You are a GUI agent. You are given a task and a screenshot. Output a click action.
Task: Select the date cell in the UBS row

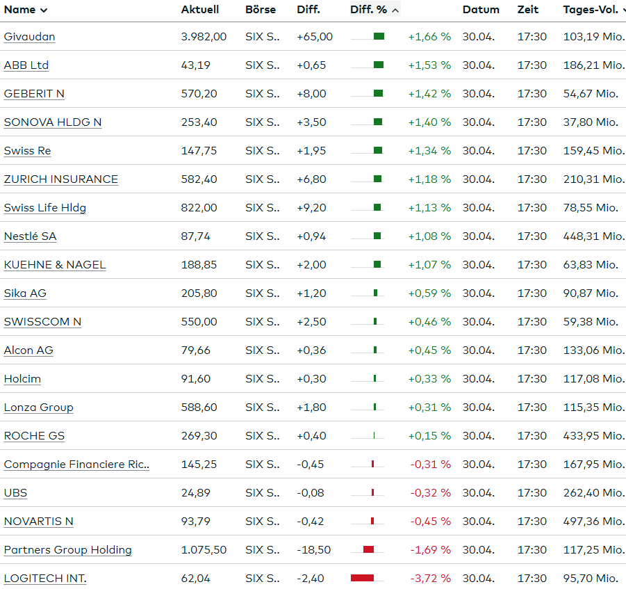click(x=479, y=493)
